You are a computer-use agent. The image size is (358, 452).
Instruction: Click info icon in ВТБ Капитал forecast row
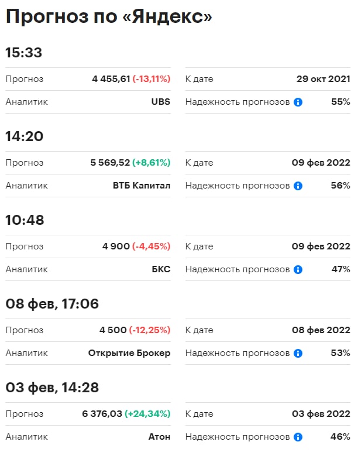point(298,186)
